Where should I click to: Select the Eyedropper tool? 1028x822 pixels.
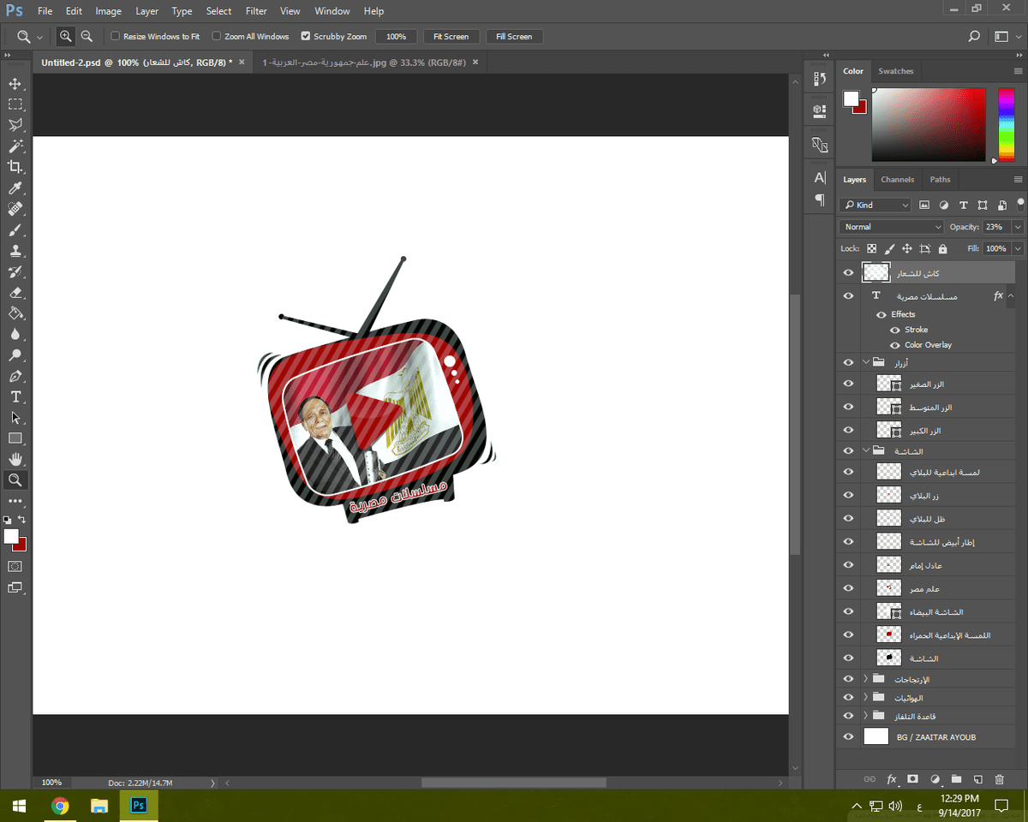coord(15,188)
